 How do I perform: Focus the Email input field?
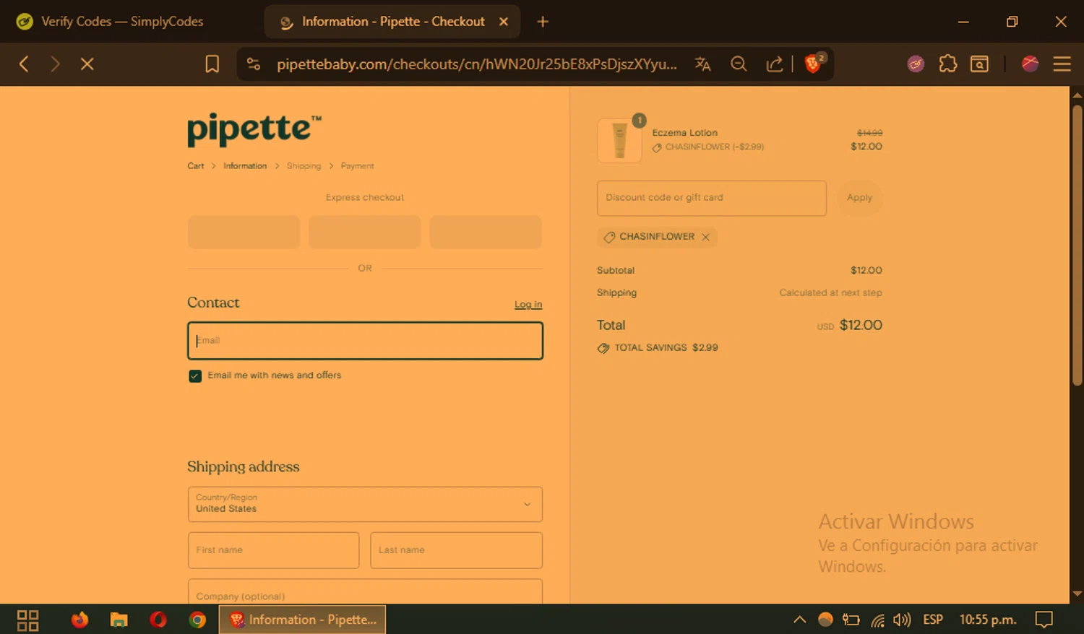coord(365,341)
